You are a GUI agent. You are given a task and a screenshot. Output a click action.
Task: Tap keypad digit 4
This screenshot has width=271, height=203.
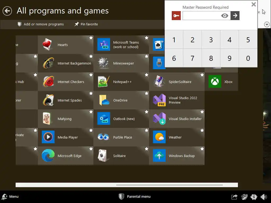point(229,40)
